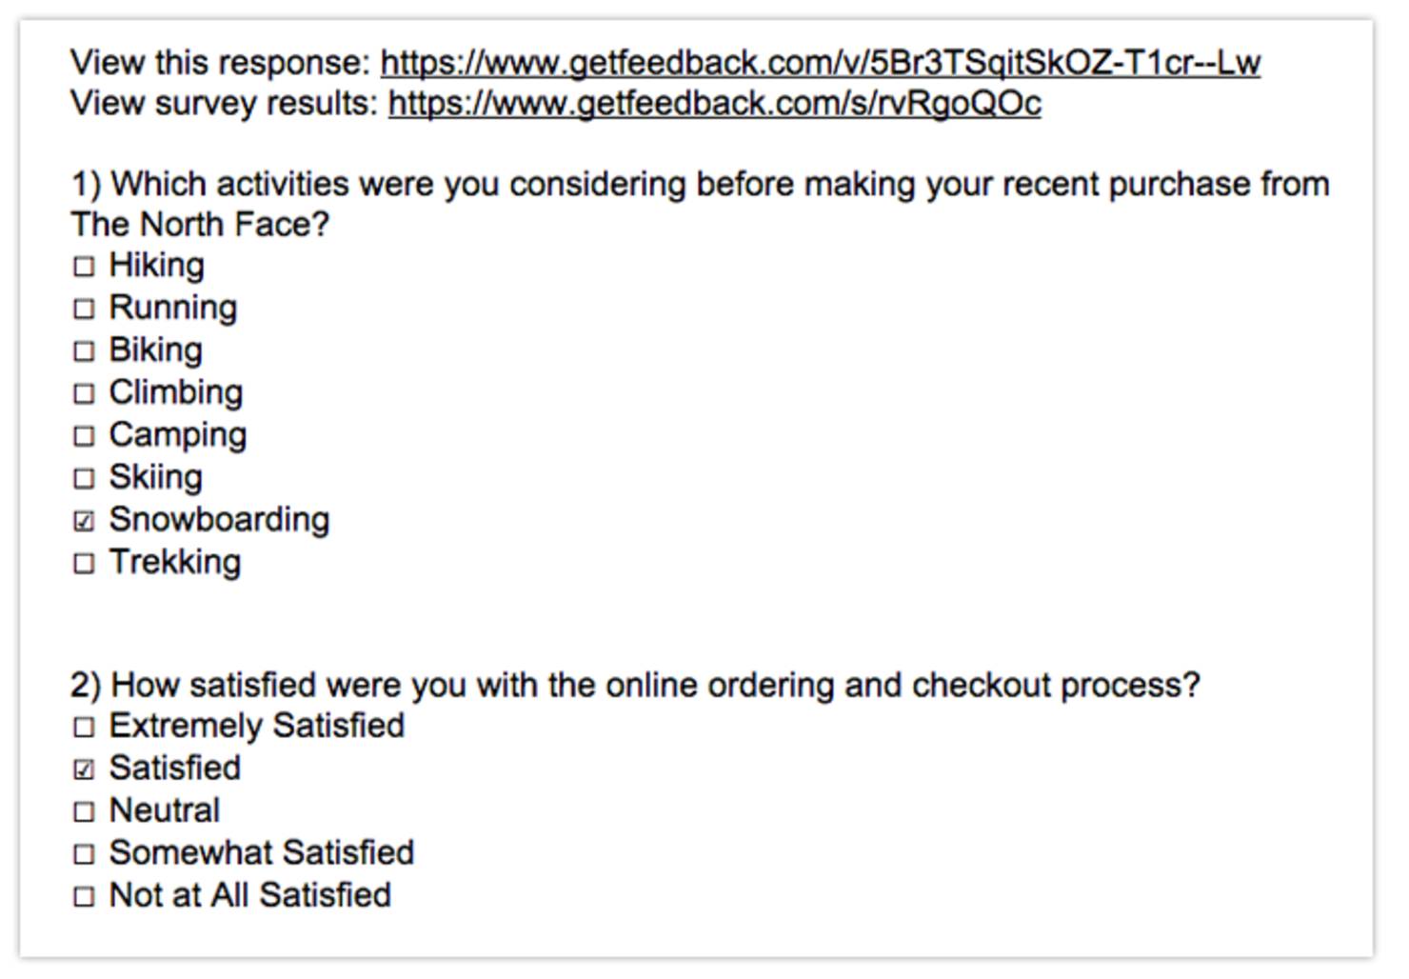
Task: Select the Biking checkbox
Action: coord(84,350)
